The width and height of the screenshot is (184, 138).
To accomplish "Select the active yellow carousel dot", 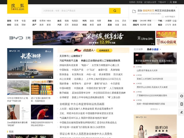I will tap(33, 77).
